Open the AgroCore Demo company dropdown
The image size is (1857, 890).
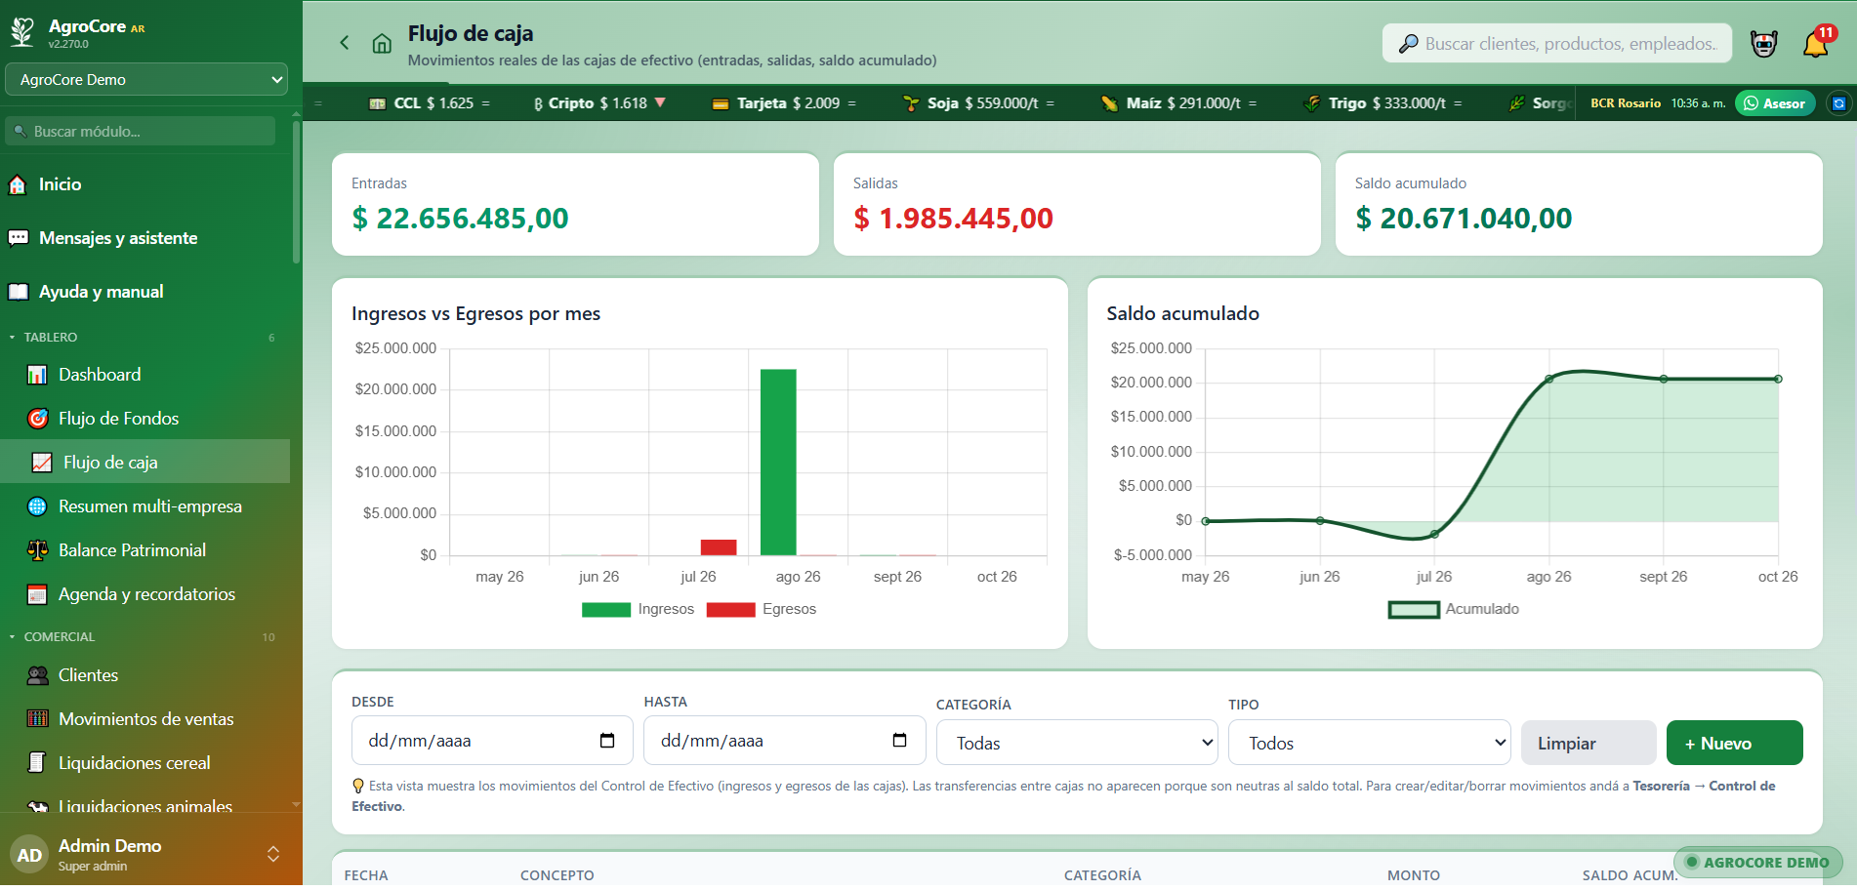[146, 80]
